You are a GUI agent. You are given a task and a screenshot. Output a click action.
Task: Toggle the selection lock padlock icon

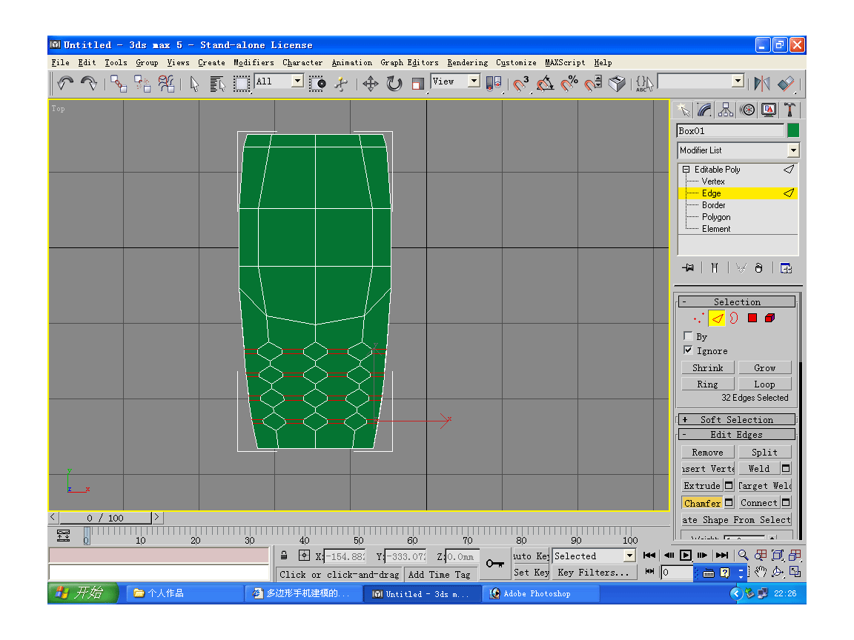[x=284, y=556]
